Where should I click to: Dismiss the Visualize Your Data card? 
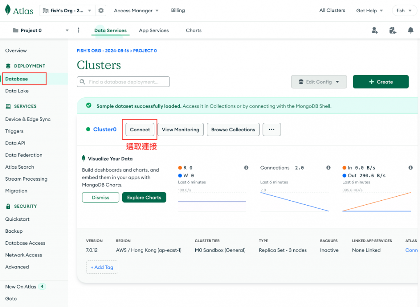(100, 197)
